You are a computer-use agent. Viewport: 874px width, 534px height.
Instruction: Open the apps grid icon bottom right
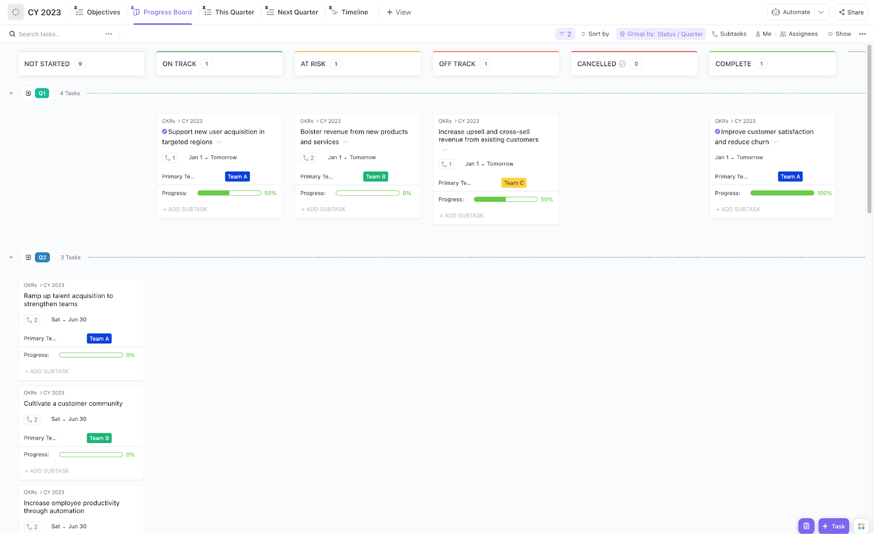pyautogui.click(x=861, y=526)
